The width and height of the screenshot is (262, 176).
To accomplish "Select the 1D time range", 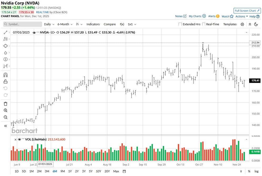I will pyautogui.click(x=17, y=171).
